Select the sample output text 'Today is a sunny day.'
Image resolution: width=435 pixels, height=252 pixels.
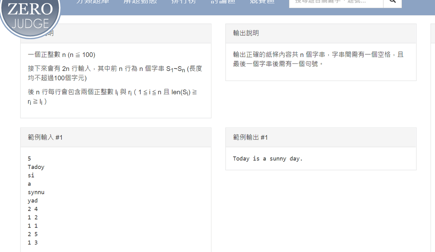[x=267, y=158]
